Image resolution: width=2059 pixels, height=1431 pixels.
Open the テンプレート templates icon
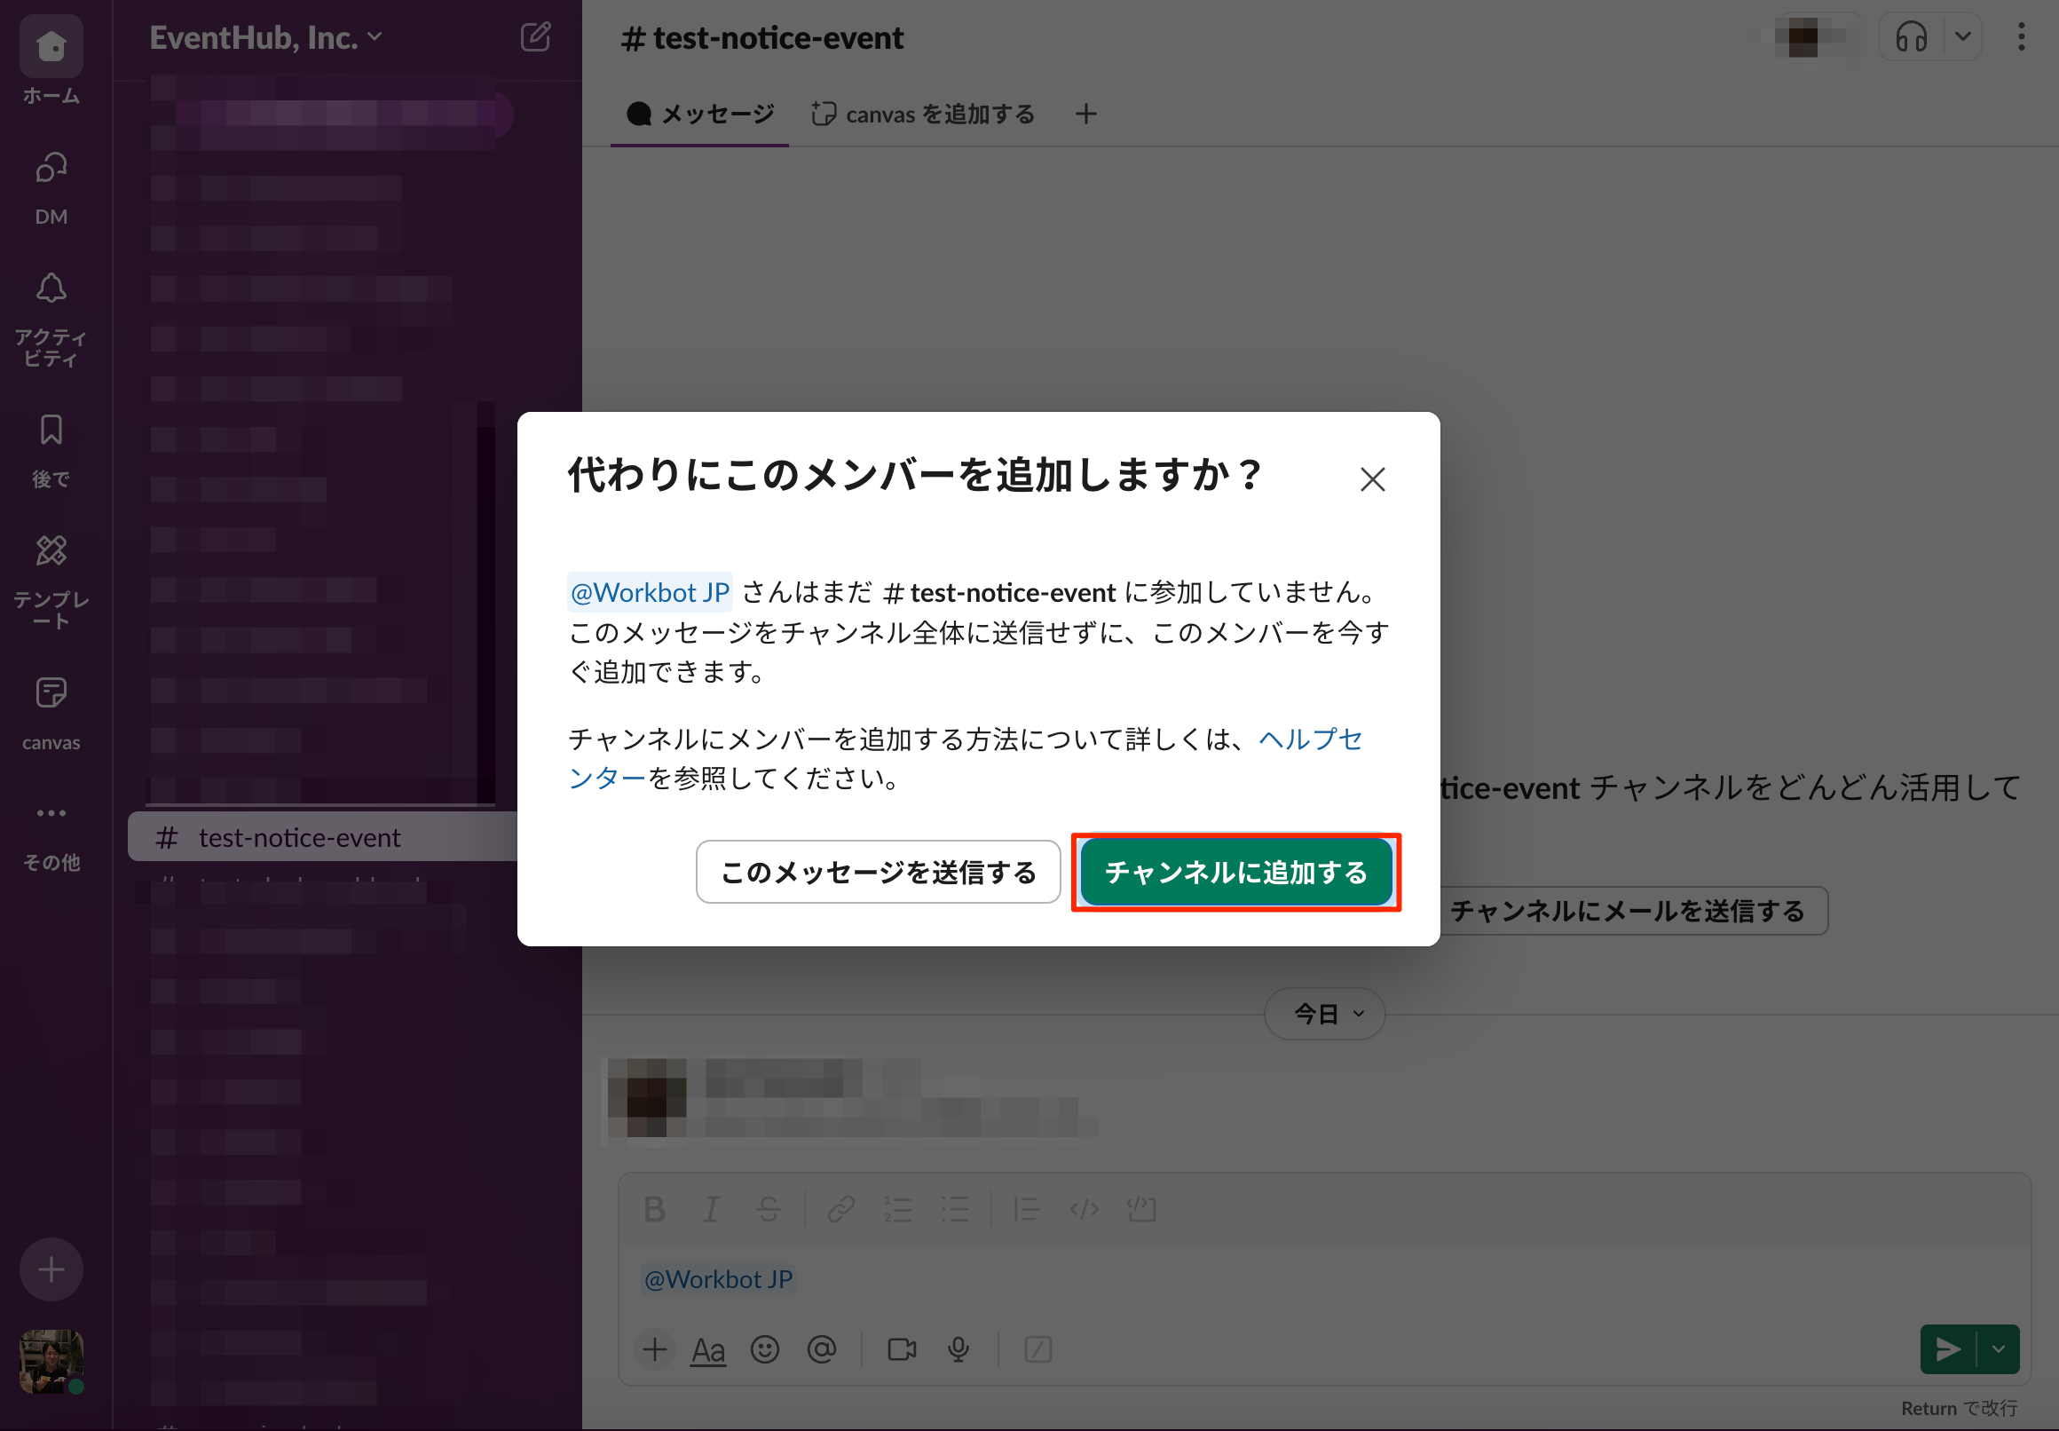point(51,550)
